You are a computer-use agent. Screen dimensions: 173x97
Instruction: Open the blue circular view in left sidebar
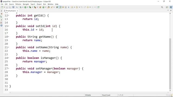click(x=1, y=26)
